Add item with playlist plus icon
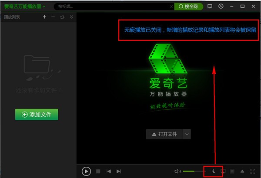Screen dimensions: 261x178 point(44,17)
